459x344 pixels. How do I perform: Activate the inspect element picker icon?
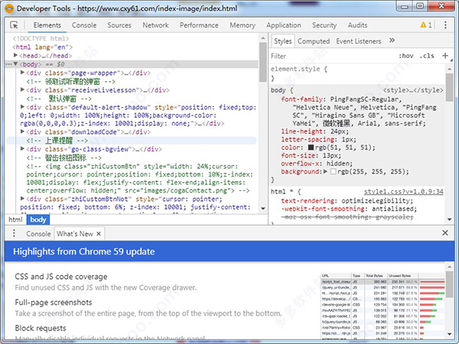[x=14, y=25]
